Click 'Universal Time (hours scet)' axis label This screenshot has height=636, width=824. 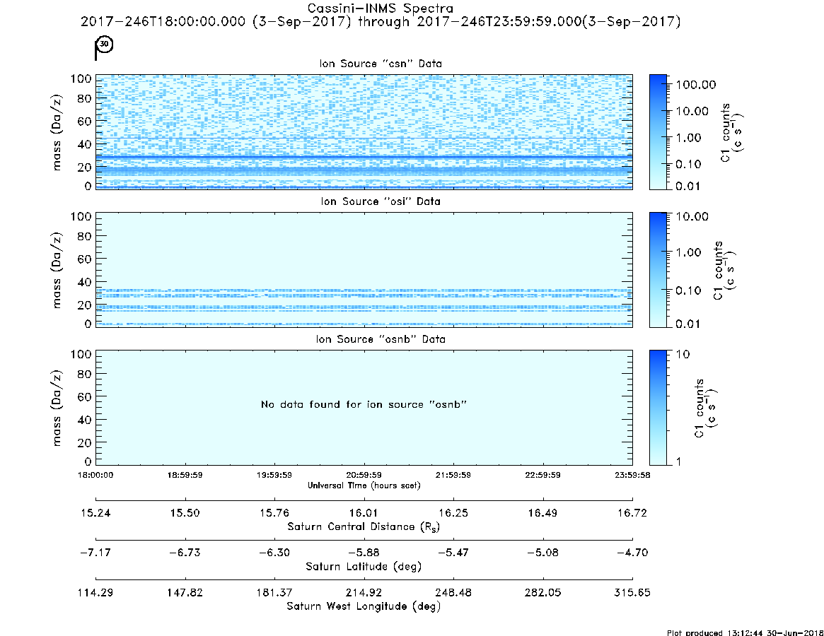tap(364, 485)
